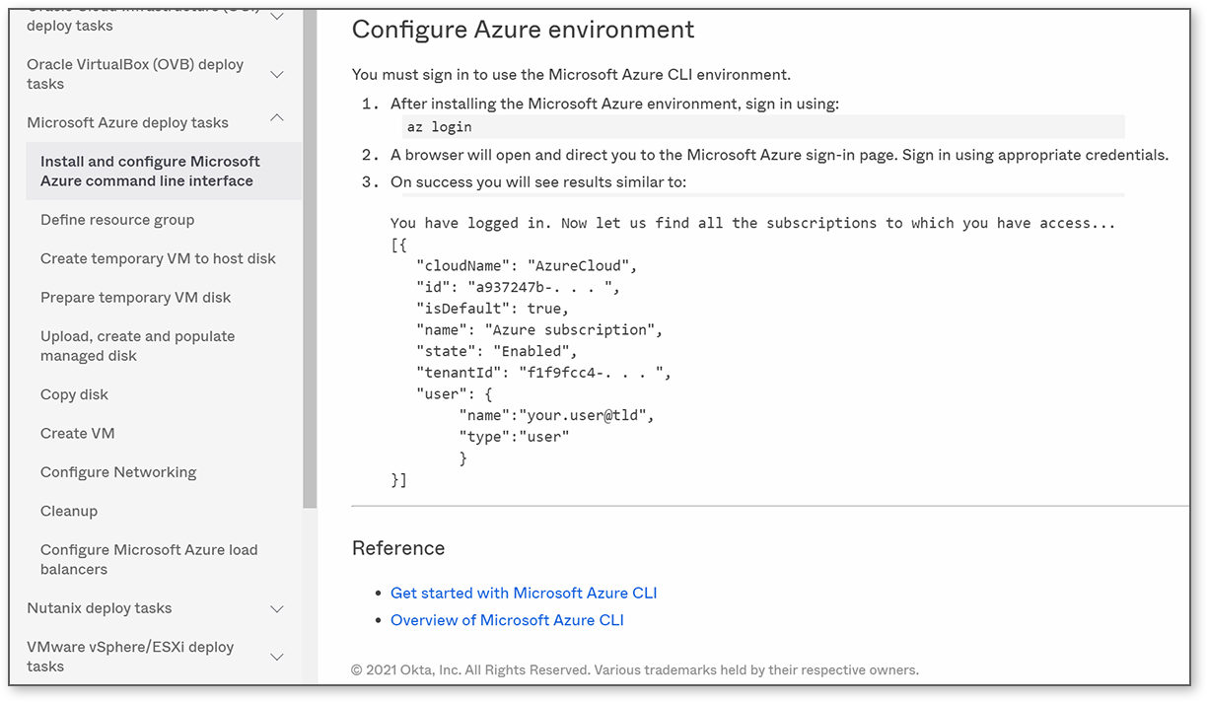Screen dimensions: 1207x702
Task: Open the Cleanup documentation page
Action: 68,511
